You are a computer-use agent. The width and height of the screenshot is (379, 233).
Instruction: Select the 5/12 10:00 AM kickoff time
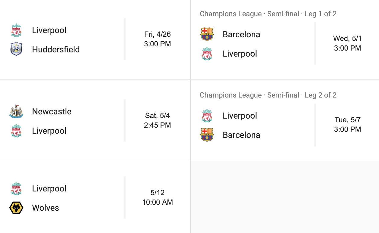coord(158,197)
